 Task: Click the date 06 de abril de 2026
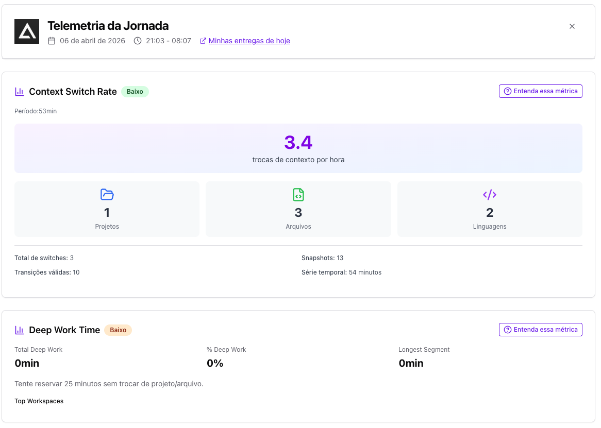(92, 41)
